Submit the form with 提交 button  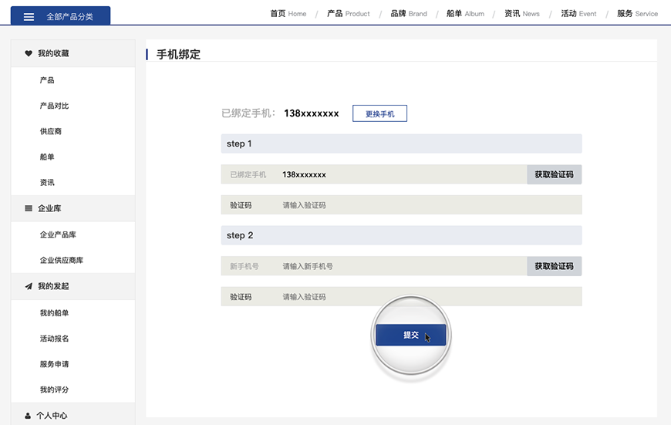coord(410,336)
